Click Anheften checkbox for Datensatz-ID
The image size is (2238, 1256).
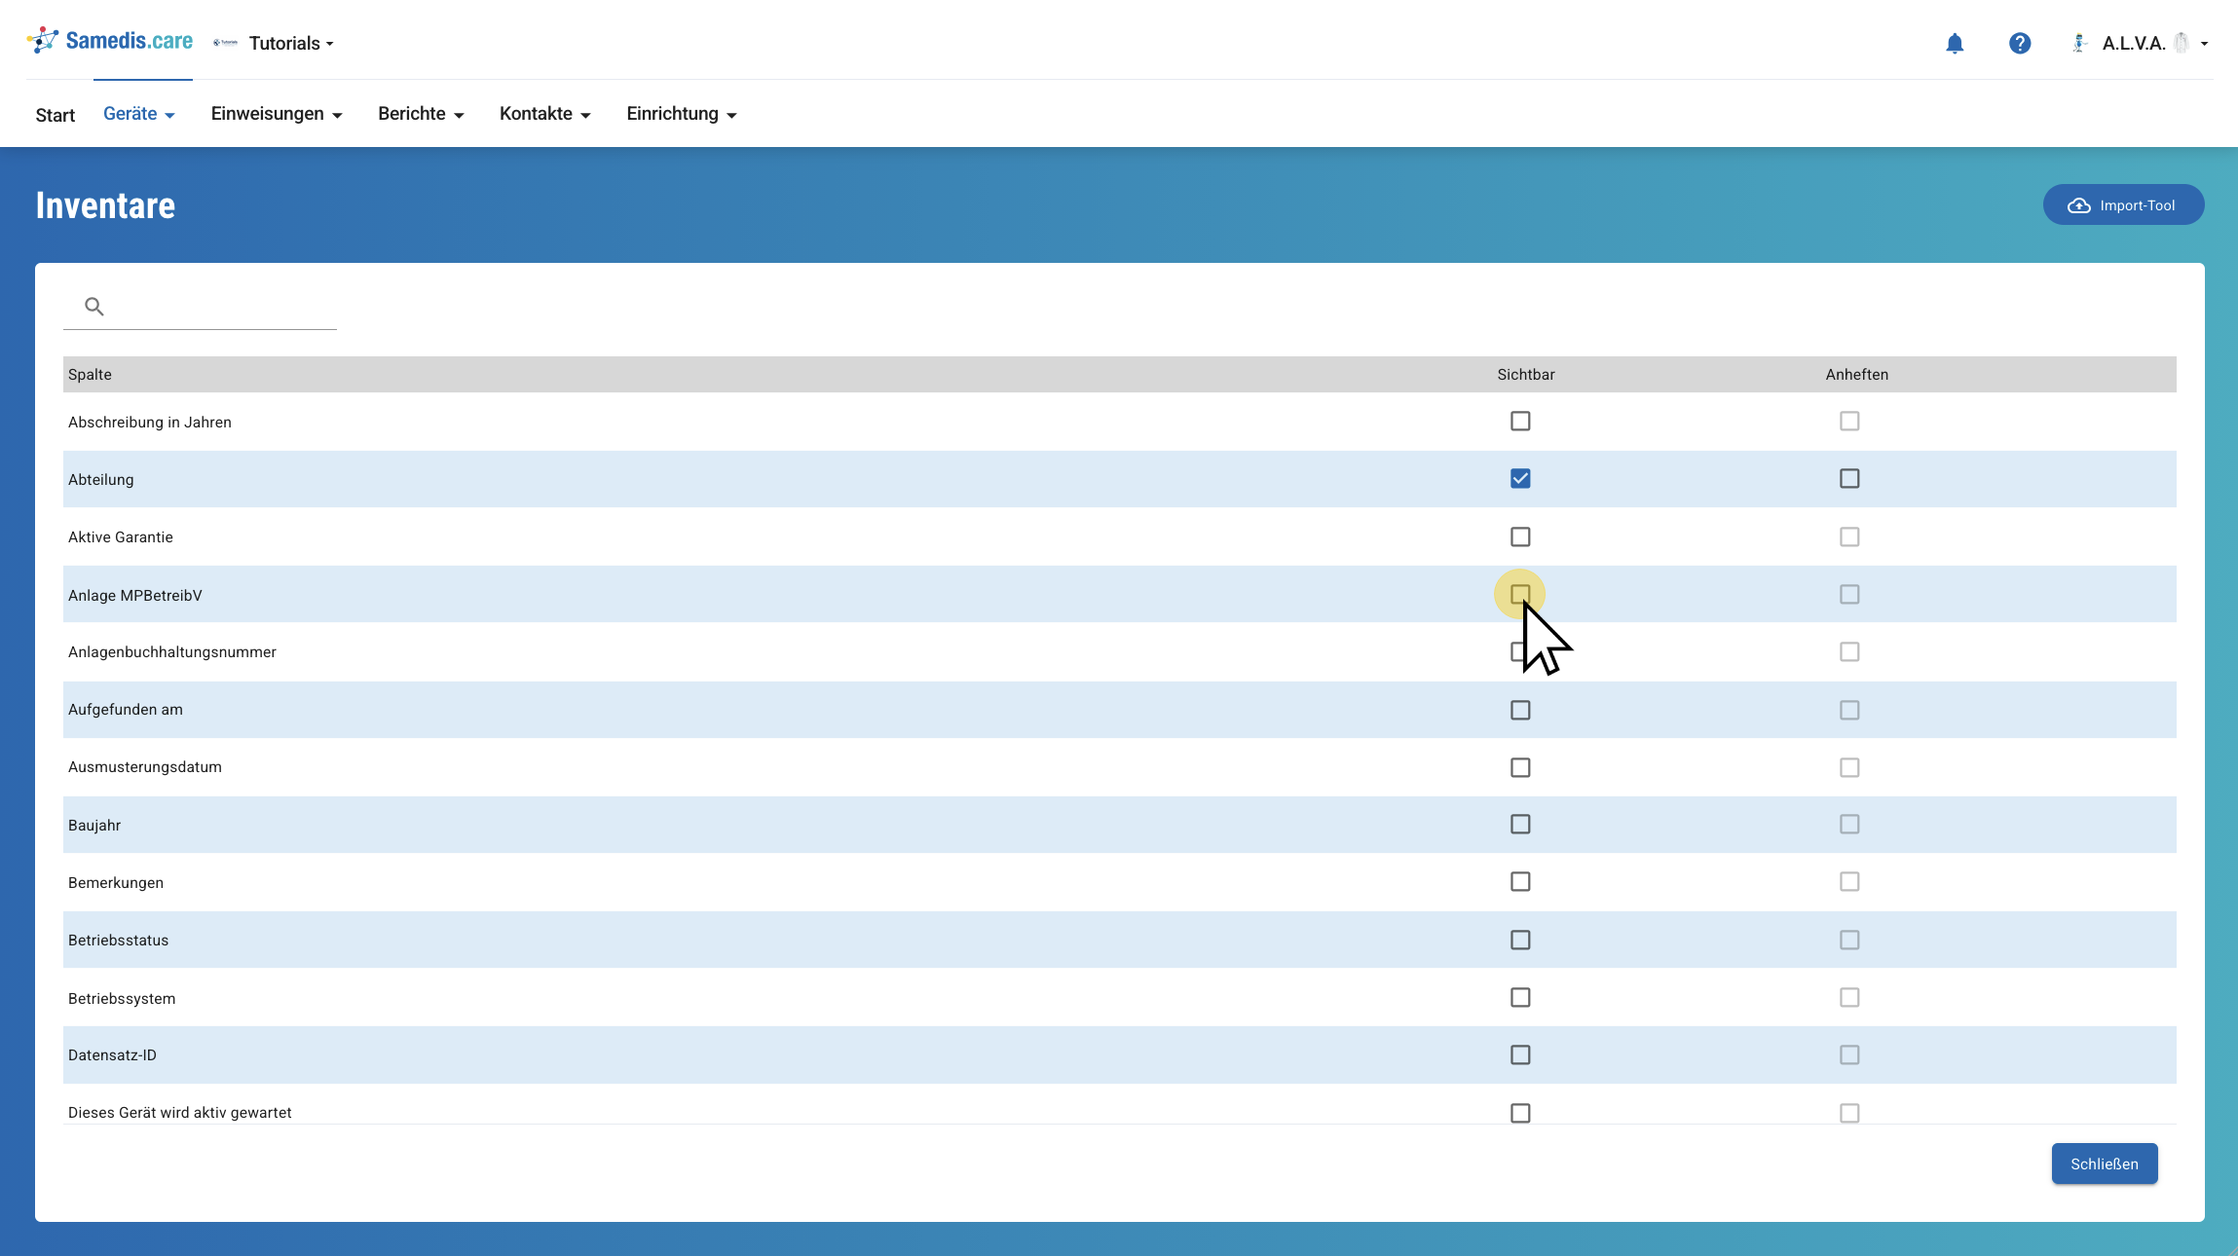[1848, 1054]
